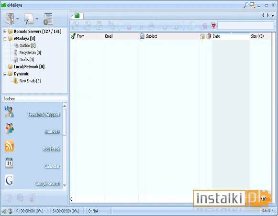Click the Google G icon in Toolbox
Screen dimensions: 278x216
[x=9, y=180]
